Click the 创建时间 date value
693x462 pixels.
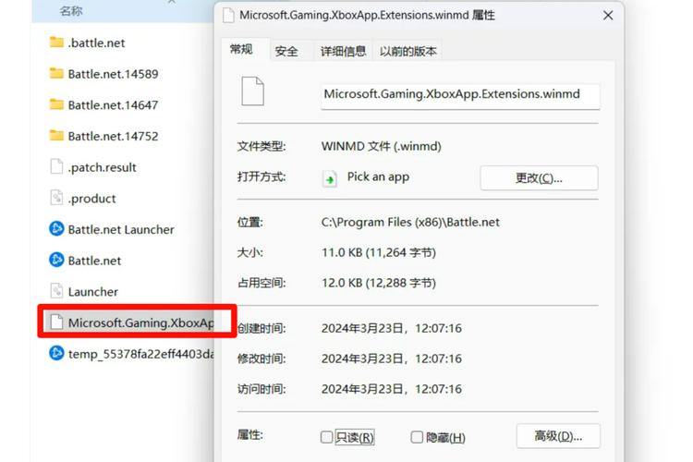tap(392, 328)
